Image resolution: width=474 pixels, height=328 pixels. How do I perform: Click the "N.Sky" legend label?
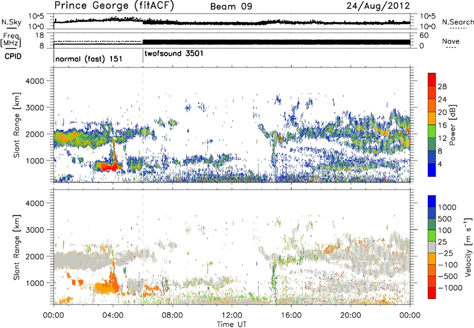tap(11, 22)
